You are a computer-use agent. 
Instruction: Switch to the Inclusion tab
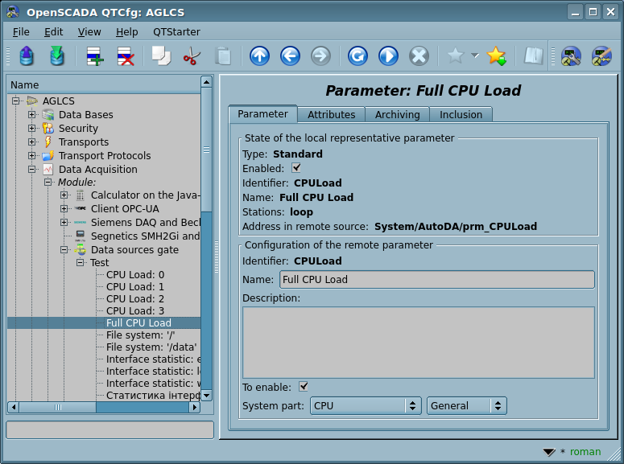pyautogui.click(x=461, y=114)
